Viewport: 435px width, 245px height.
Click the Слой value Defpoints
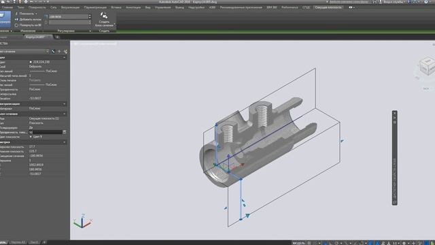click(x=35, y=67)
